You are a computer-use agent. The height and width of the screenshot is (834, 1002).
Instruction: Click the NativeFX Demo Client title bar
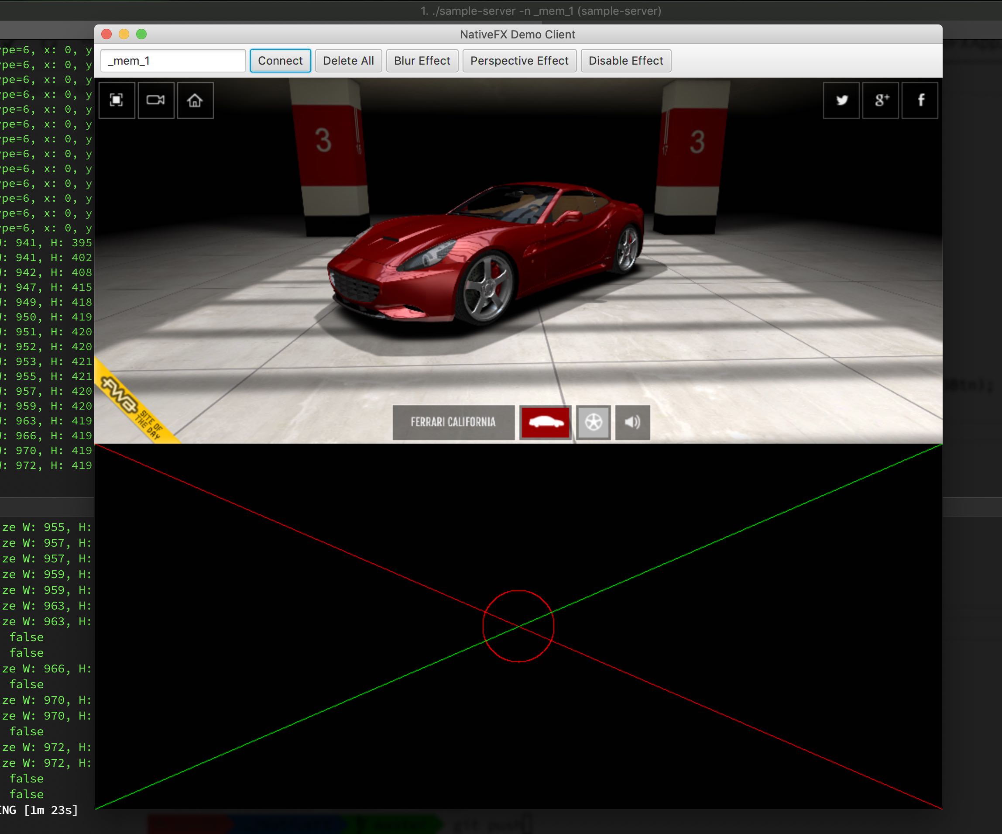(x=517, y=34)
